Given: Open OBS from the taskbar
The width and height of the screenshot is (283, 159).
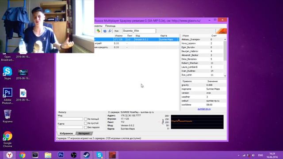Looking at the screenshot, I should 74,155.
